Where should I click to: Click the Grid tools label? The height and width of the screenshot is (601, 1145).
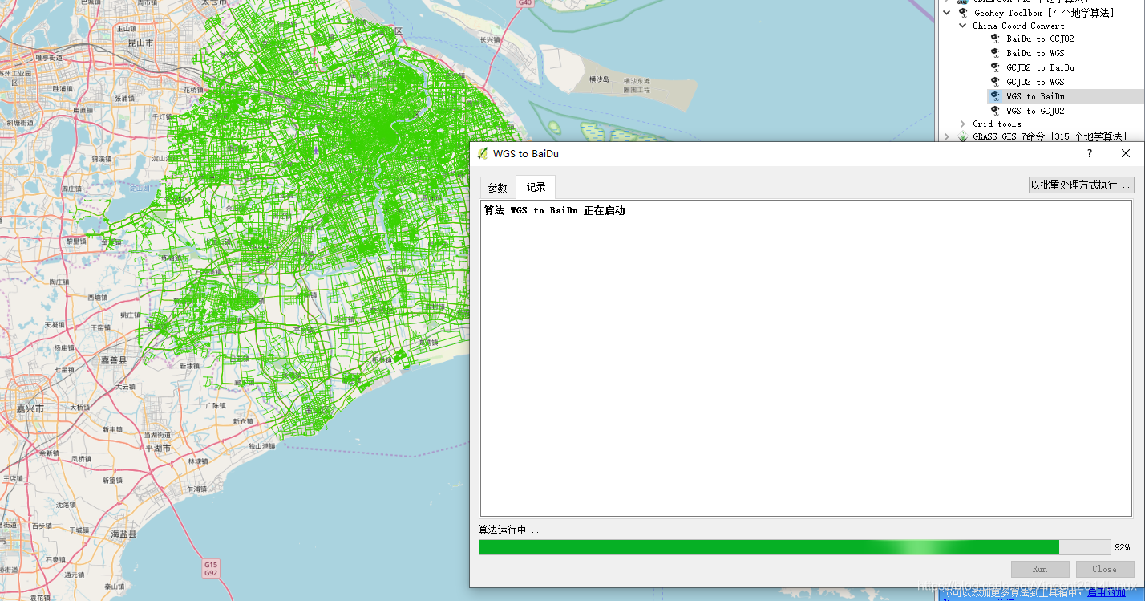click(997, 124)
